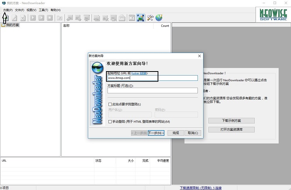Click the email envelope toolbar icon
This screenshot has height=190, width=291.
[x=122, y=18]
